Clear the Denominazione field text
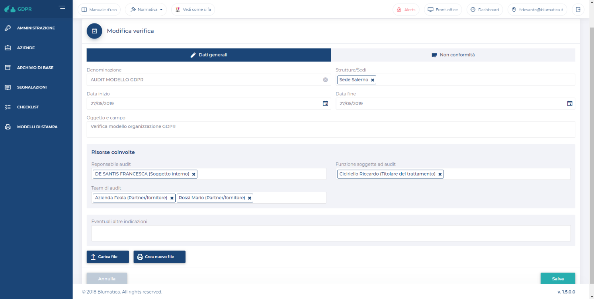The image size is (594, 299). 325,80
